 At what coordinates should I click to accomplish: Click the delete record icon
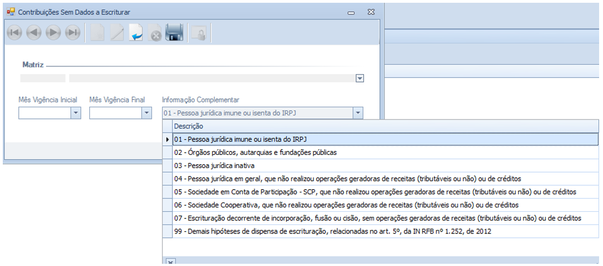tap(155, 34)
